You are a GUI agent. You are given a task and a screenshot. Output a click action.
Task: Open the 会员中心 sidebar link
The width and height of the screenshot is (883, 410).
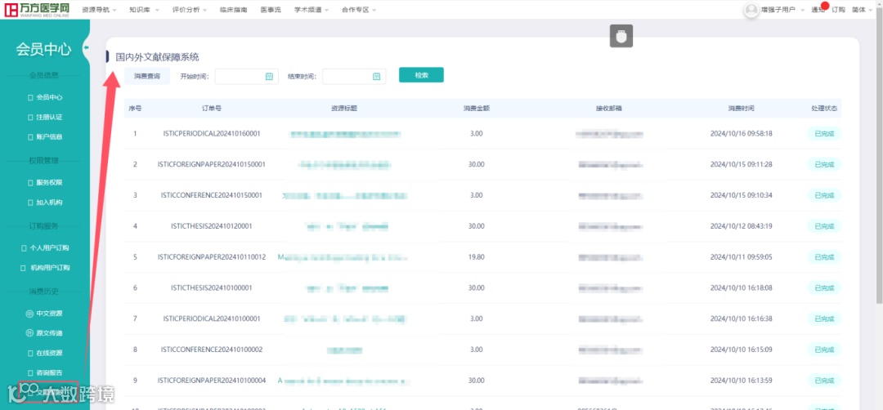[45, 97]
